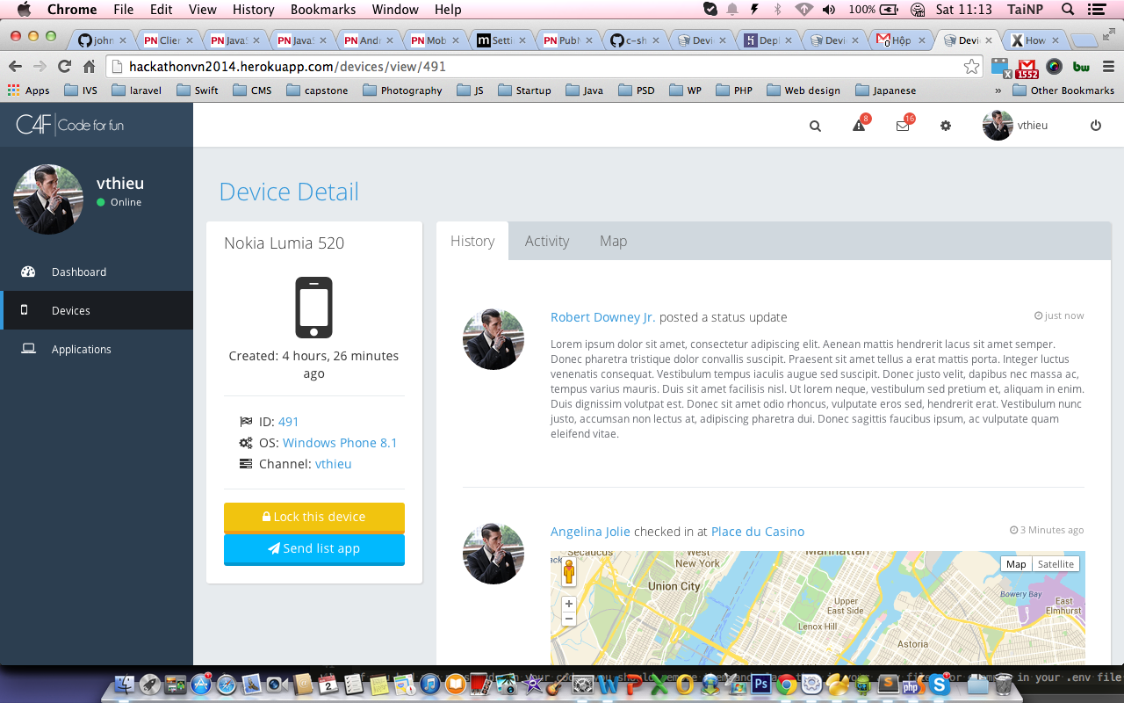Open the search icon in header
This screenshot has width=1124, height=703.
click(815, 126)
